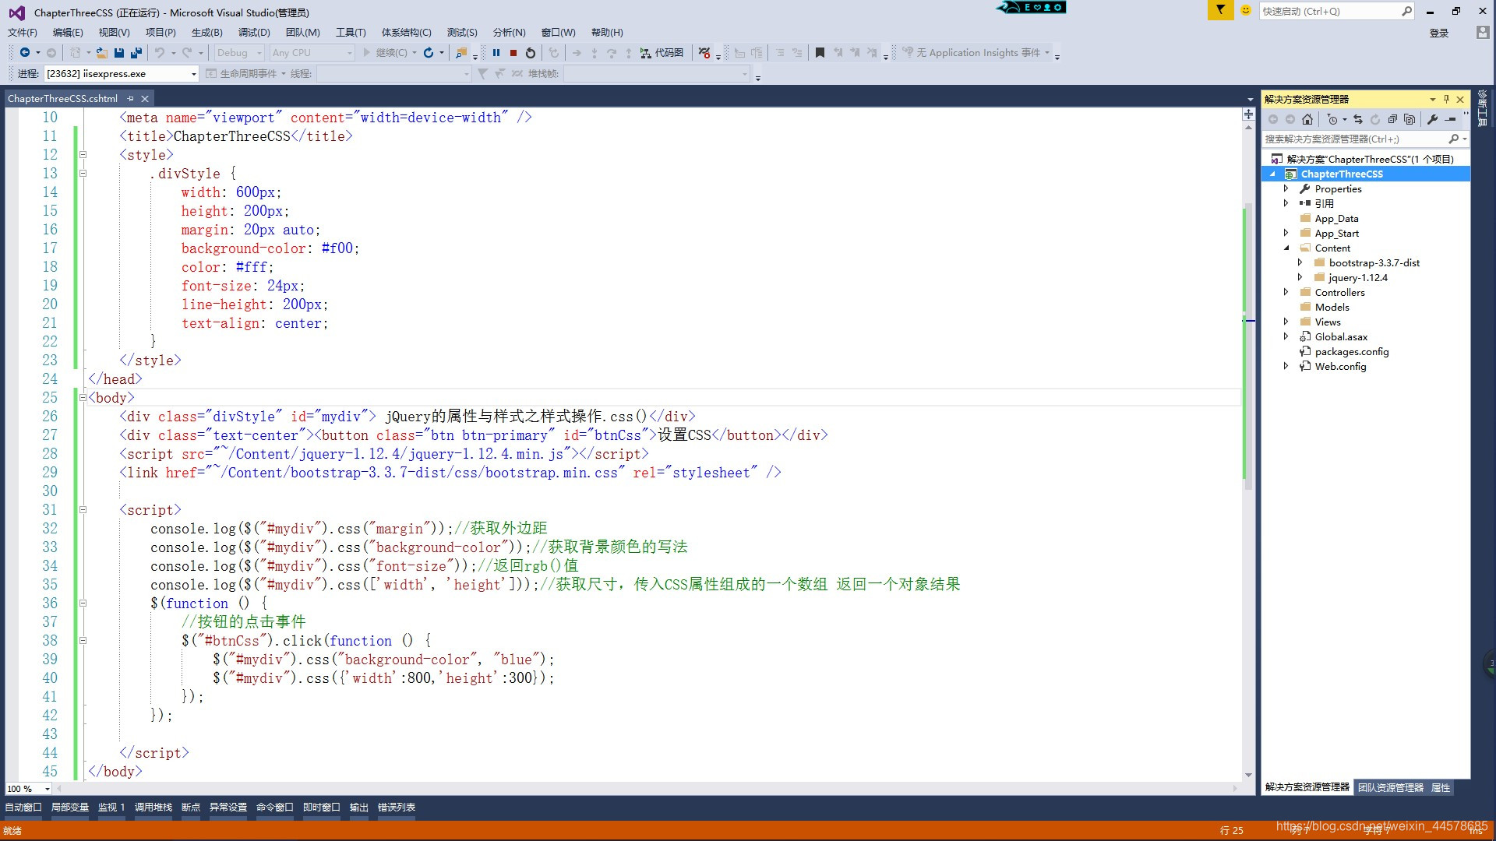
Task: Click the Preview Selected Items icon
Action: 1450,119
